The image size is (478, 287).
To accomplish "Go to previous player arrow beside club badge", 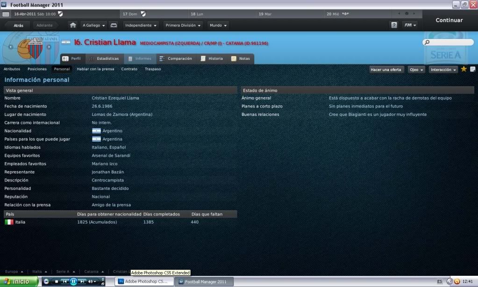I will (x=11, y=47).
